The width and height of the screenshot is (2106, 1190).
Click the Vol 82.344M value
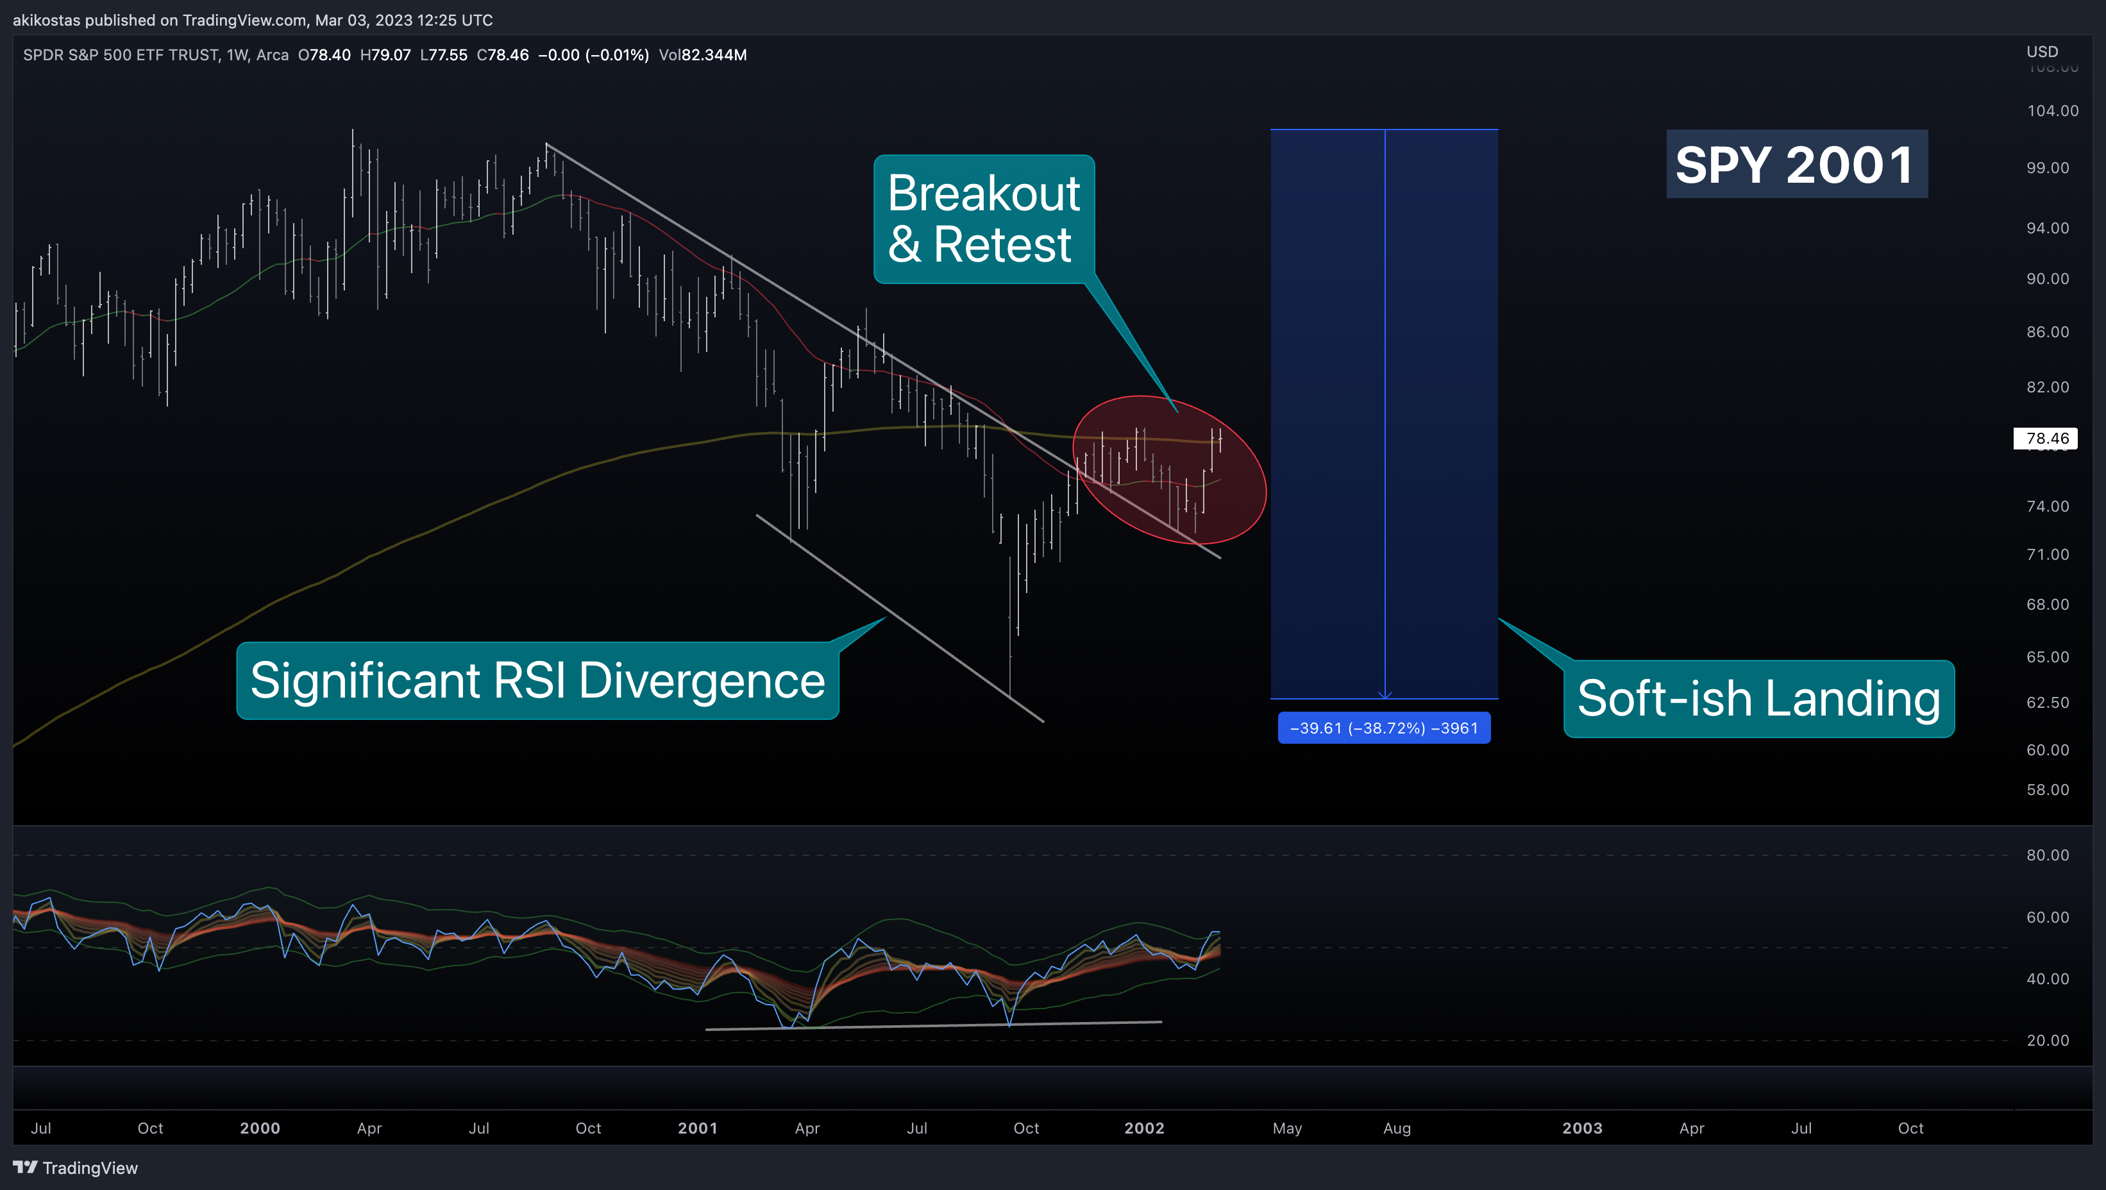coord(702,54)
